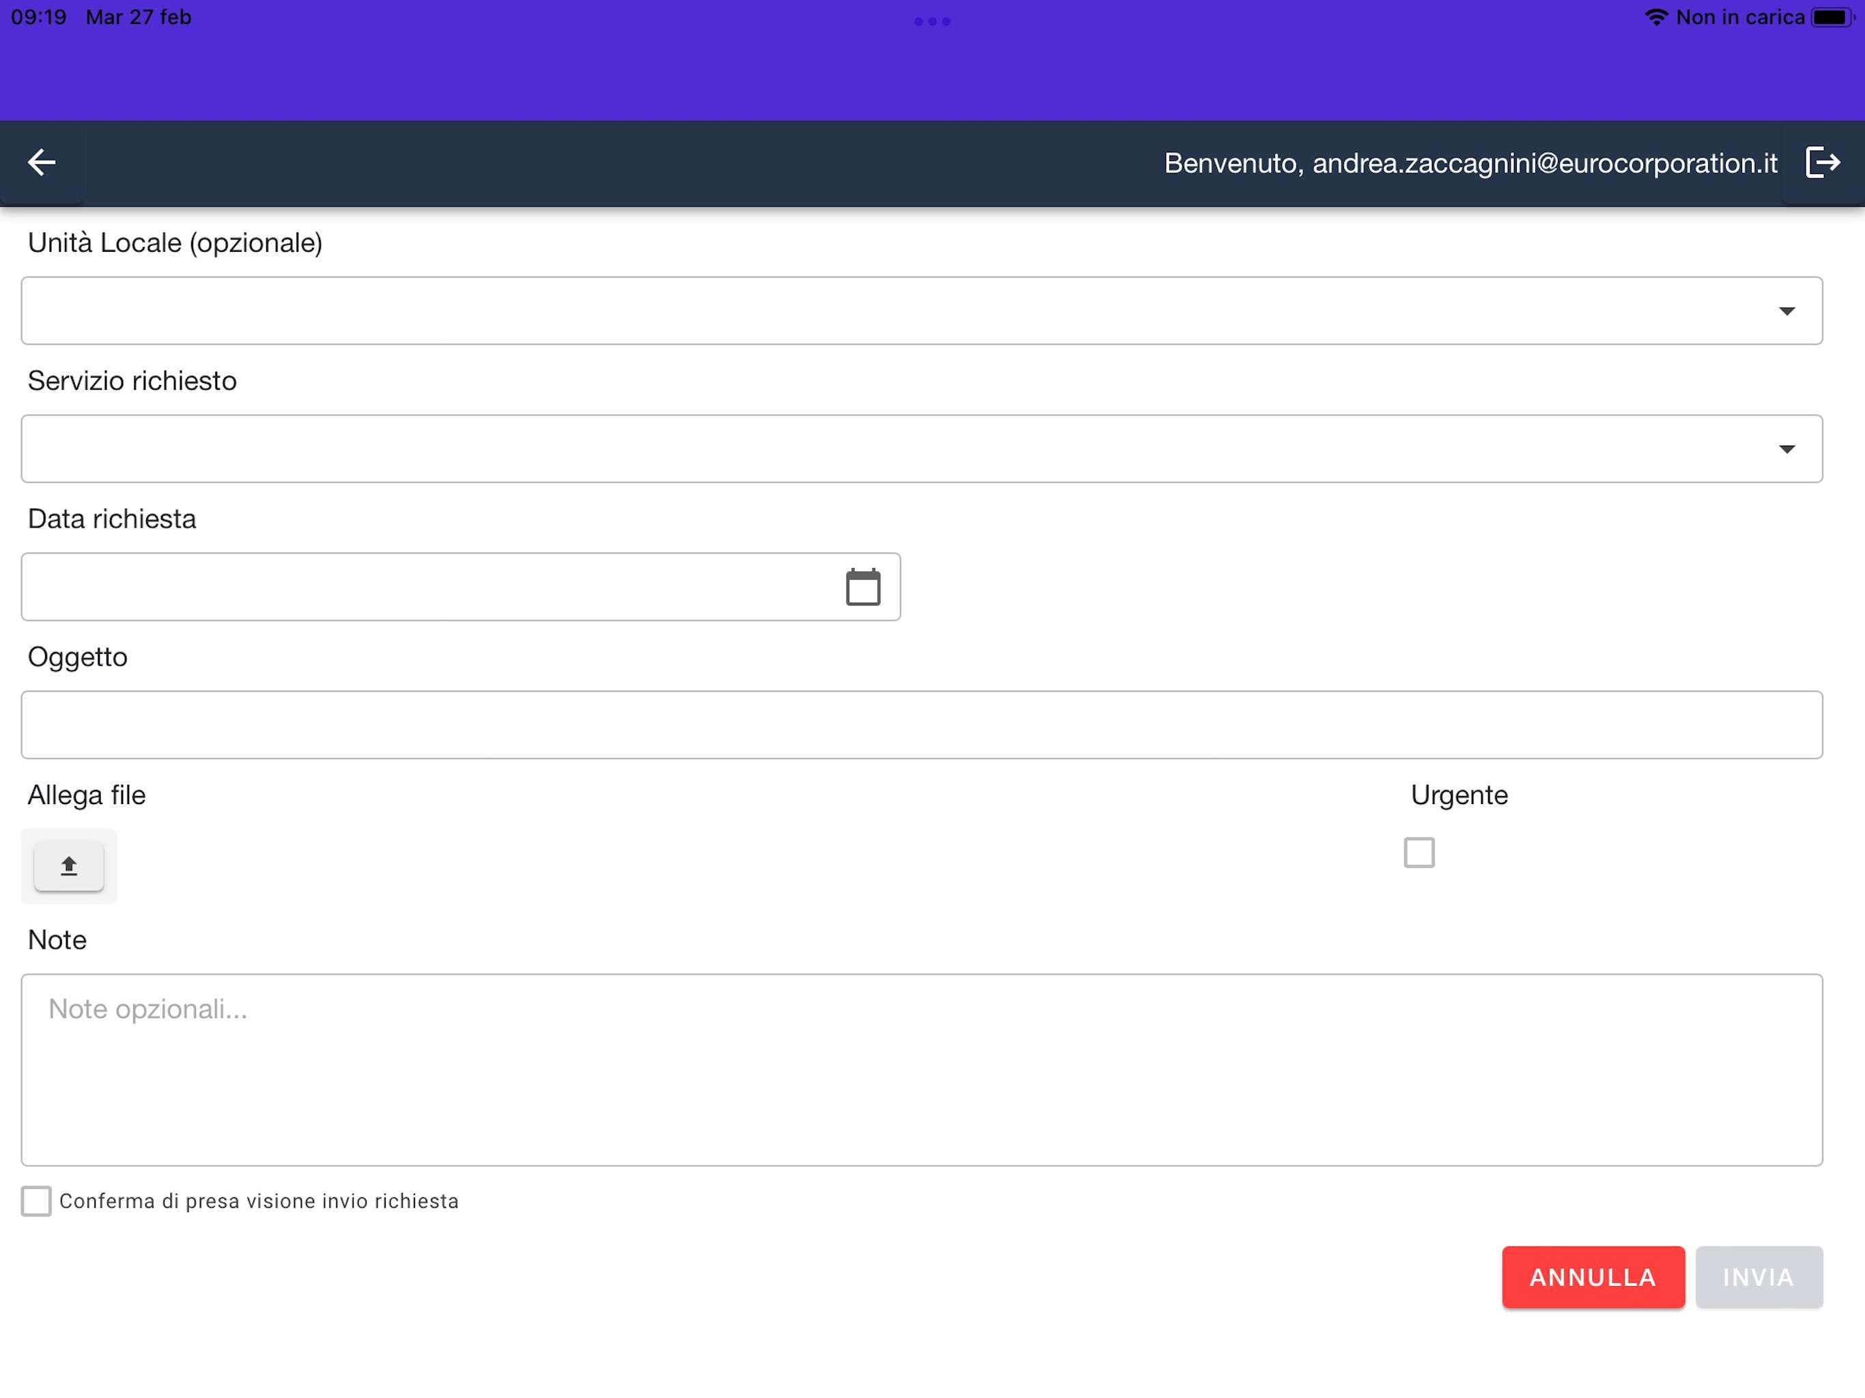Tick the Urgente checkbox
Screen dimensions: 1865x1398
[1419, 853]
